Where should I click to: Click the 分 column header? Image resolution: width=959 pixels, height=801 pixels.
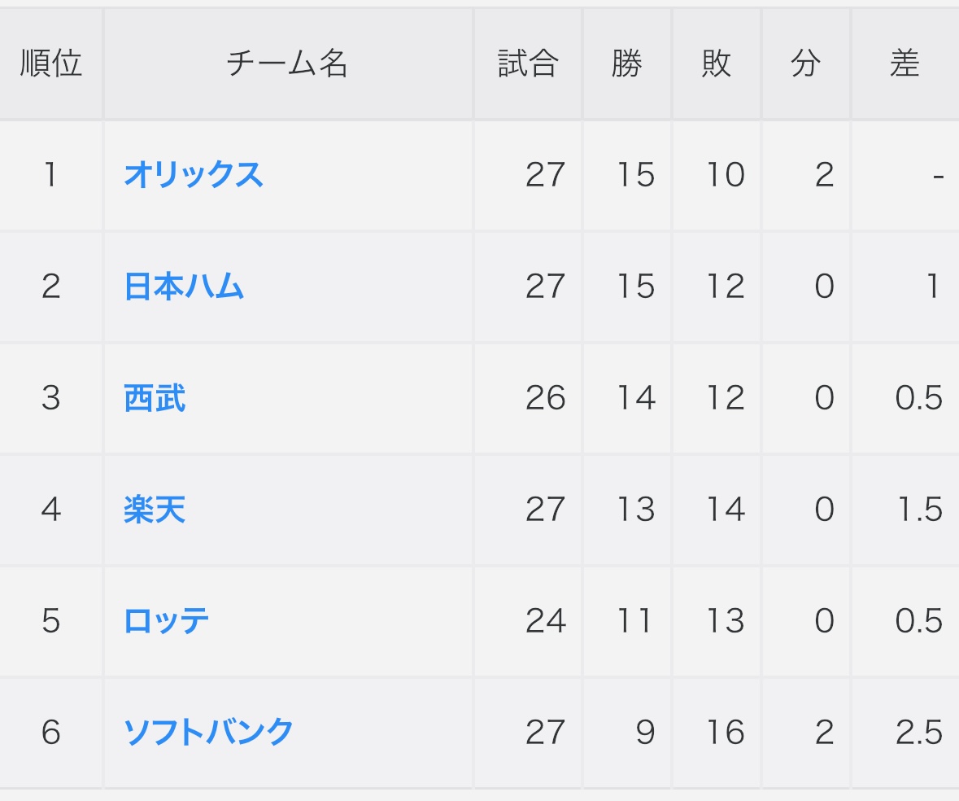tap(805, 63)
